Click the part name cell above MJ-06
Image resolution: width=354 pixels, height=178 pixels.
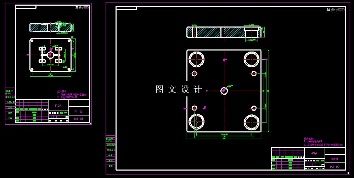79,111
